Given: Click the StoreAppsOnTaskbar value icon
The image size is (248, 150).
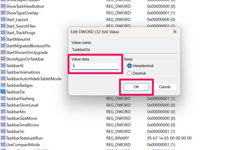Looking at the screenshot, I should [x=3, y=59].
